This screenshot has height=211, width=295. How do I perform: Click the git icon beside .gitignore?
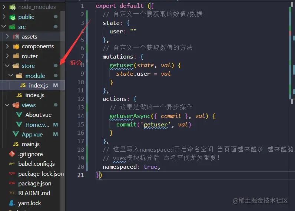(12, 154)
